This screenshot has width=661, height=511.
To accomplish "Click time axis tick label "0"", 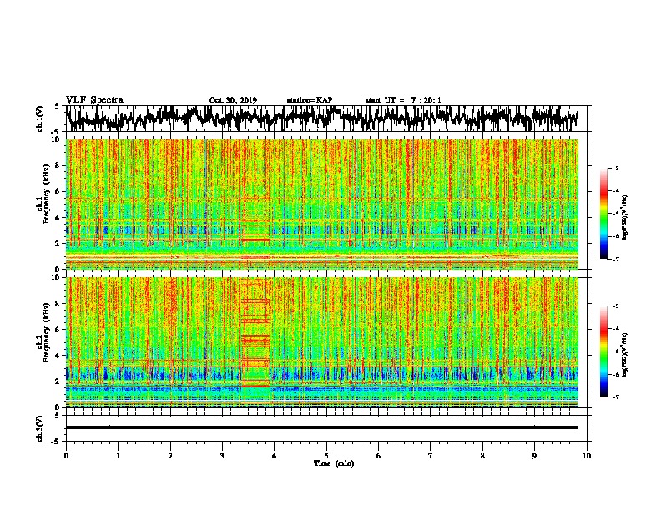I will click(66, 456).
